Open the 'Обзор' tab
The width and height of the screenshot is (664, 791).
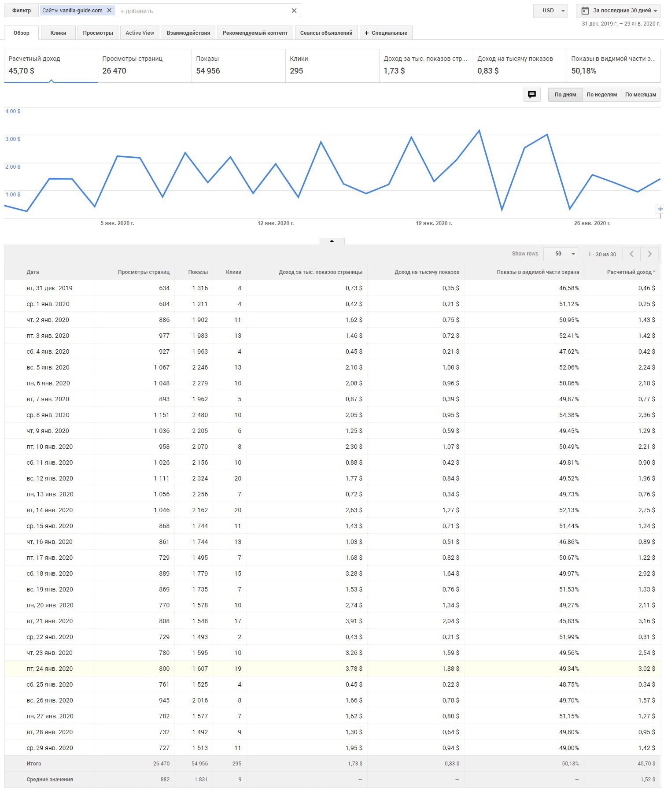[22, 33]
